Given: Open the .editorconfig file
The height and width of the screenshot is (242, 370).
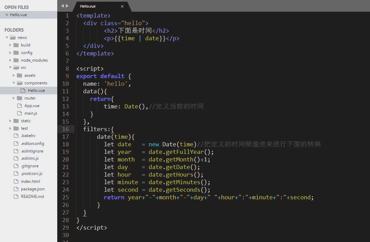Looking at the screenshot, I should click(32, 144).
